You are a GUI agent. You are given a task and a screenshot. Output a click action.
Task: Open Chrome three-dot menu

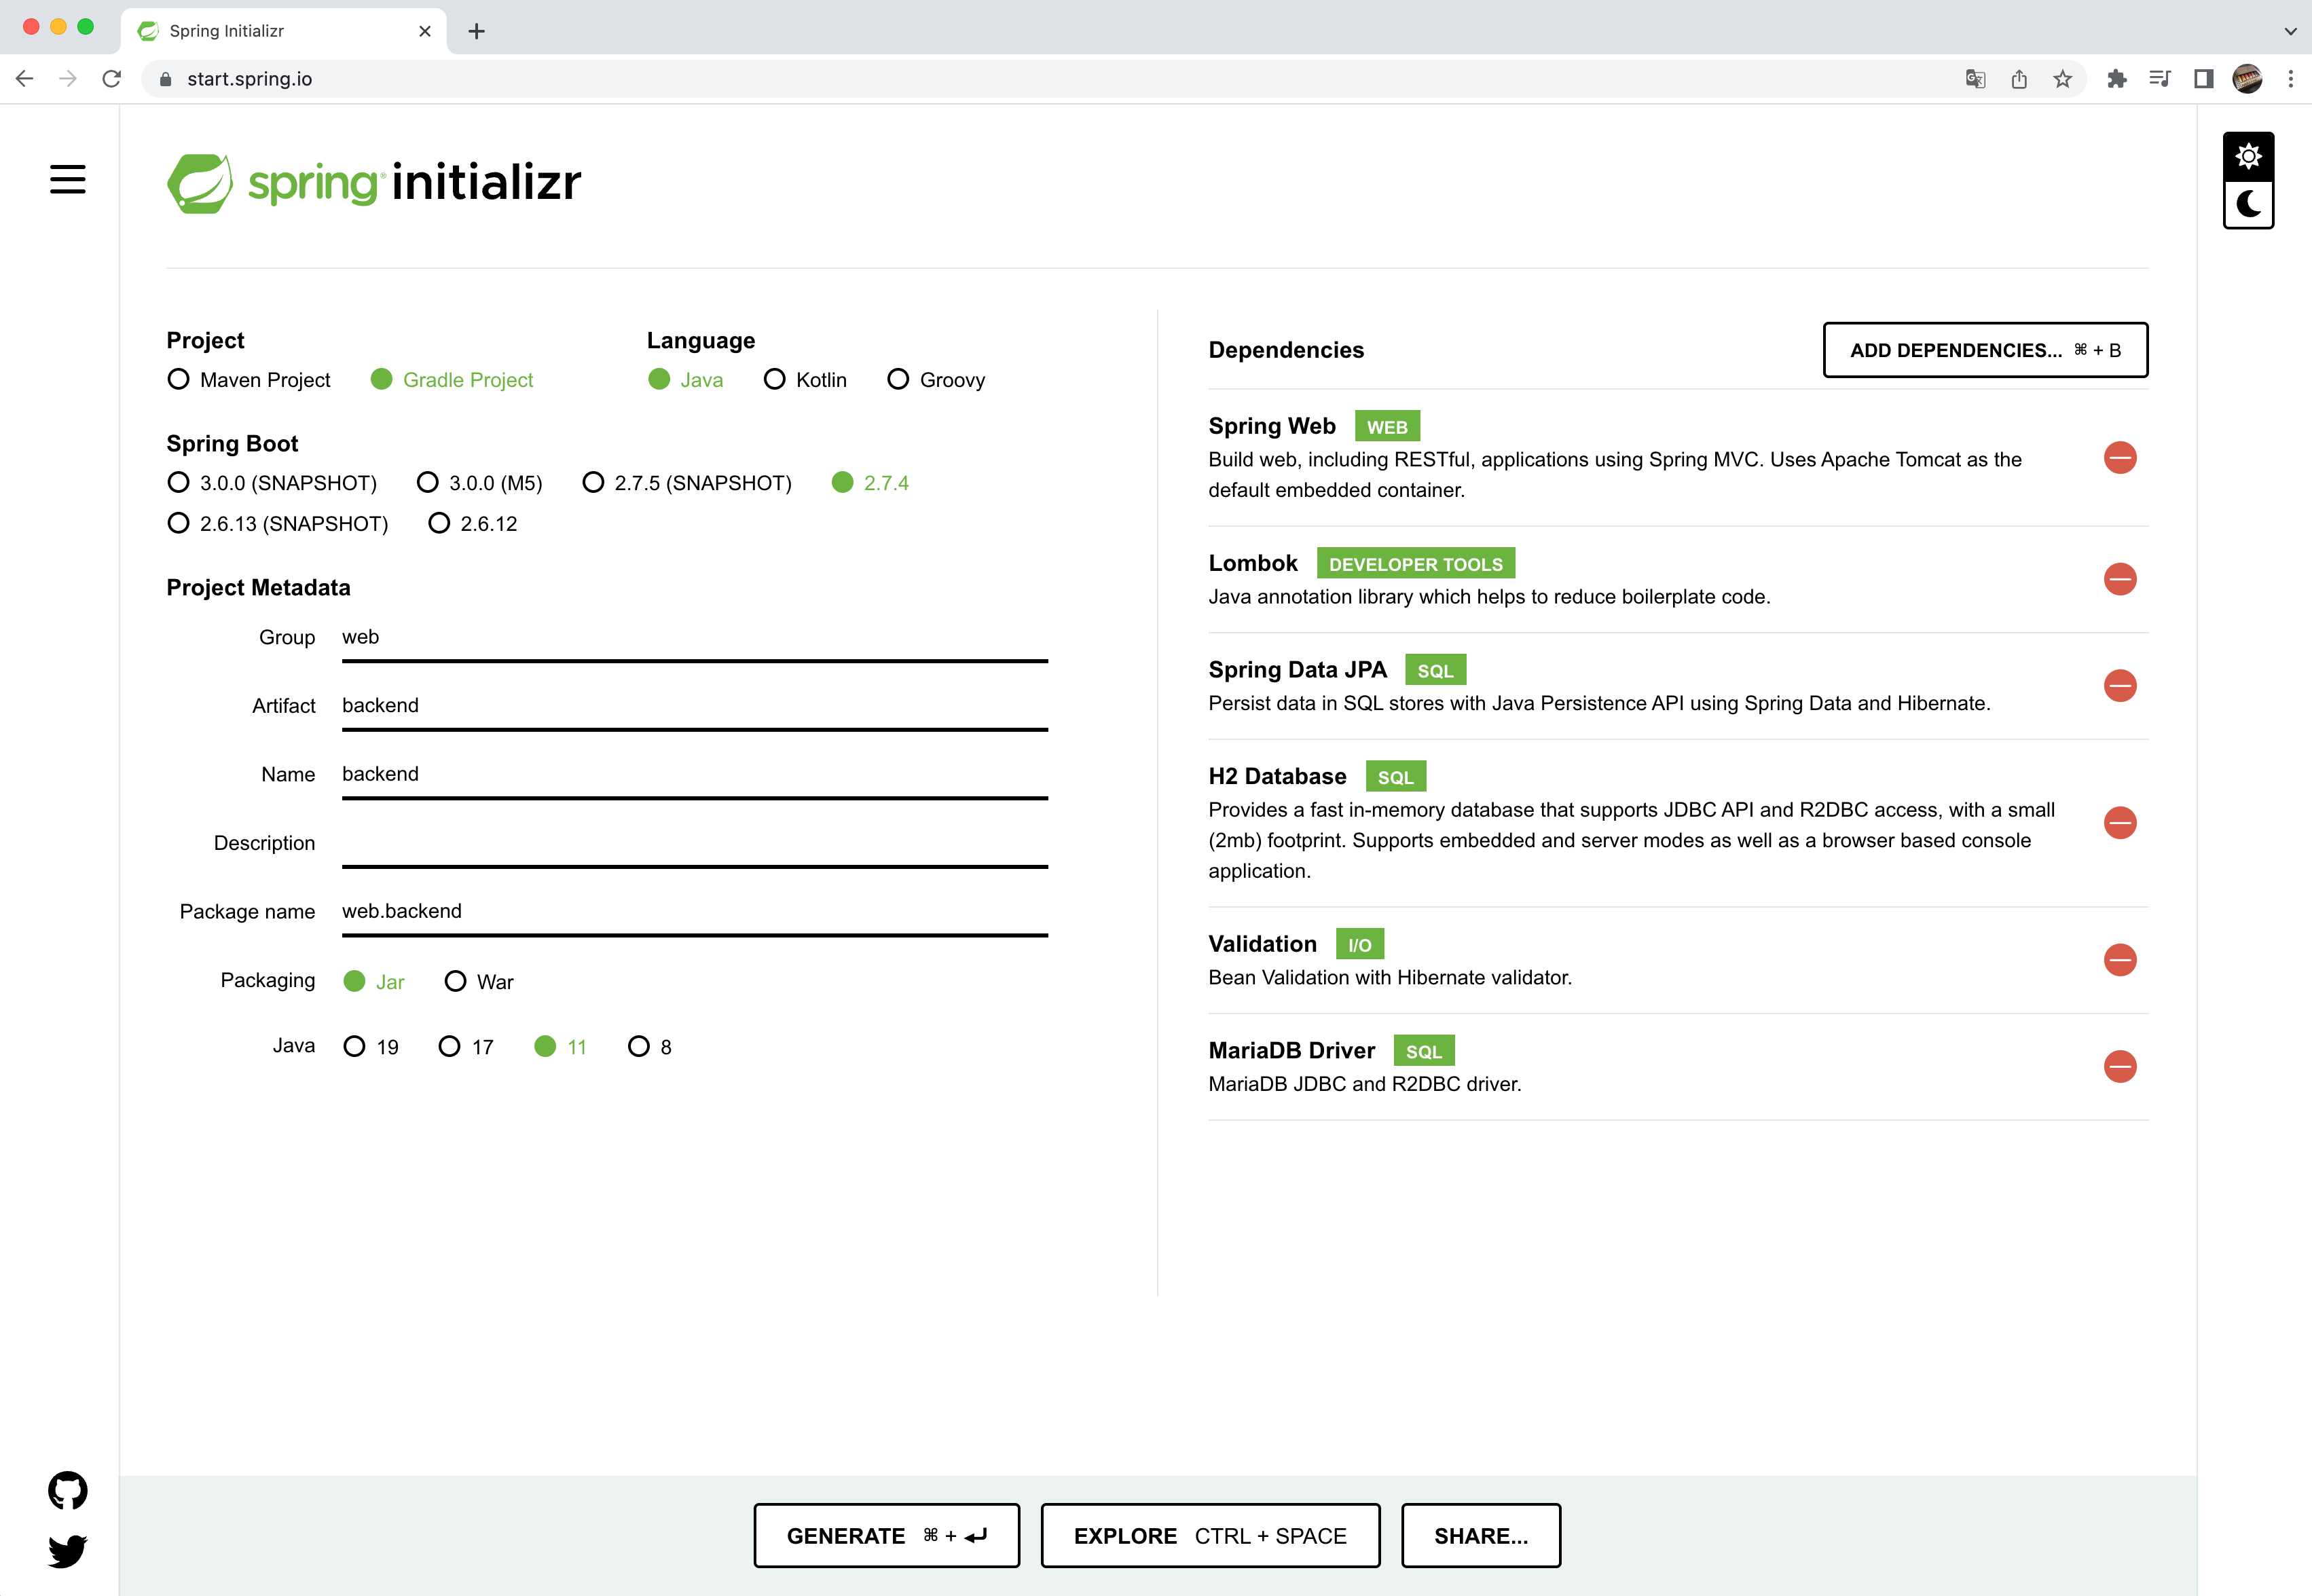click(2290, 79)
